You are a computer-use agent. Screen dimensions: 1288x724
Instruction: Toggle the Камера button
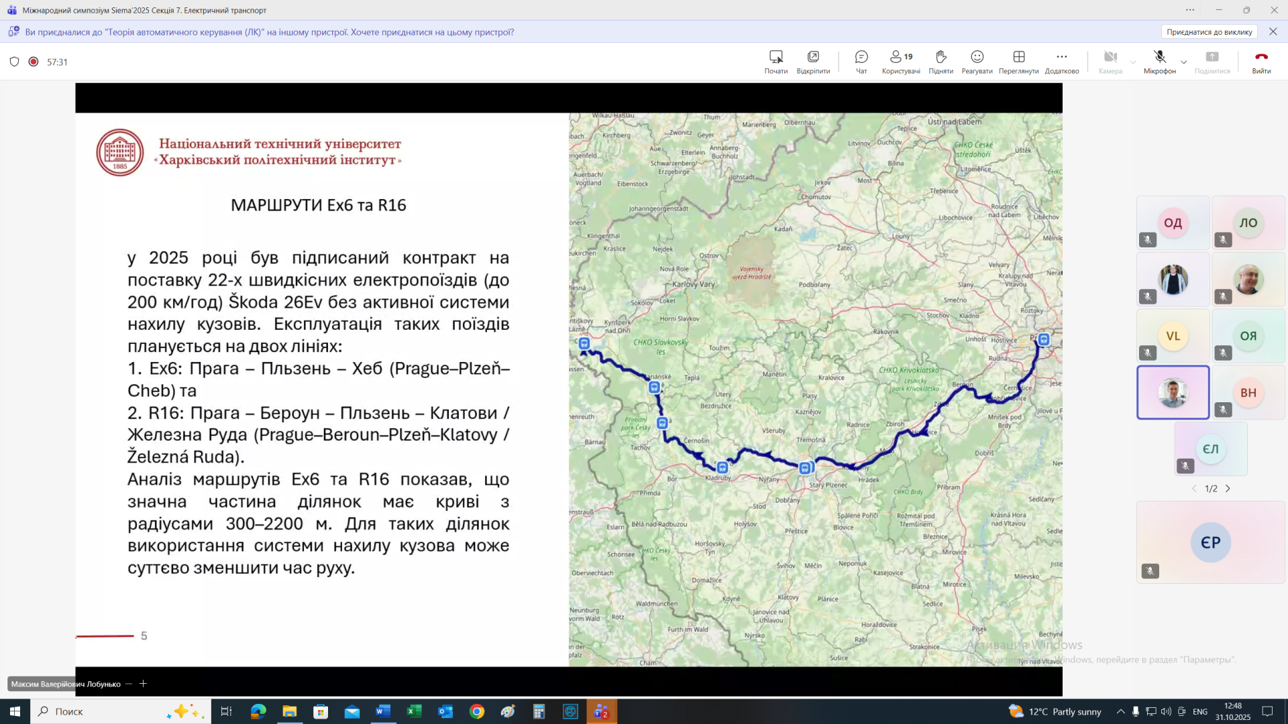(1110, 61)
